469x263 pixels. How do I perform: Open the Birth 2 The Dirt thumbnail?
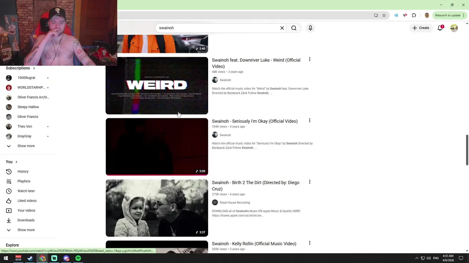click(x=157, y=208)
